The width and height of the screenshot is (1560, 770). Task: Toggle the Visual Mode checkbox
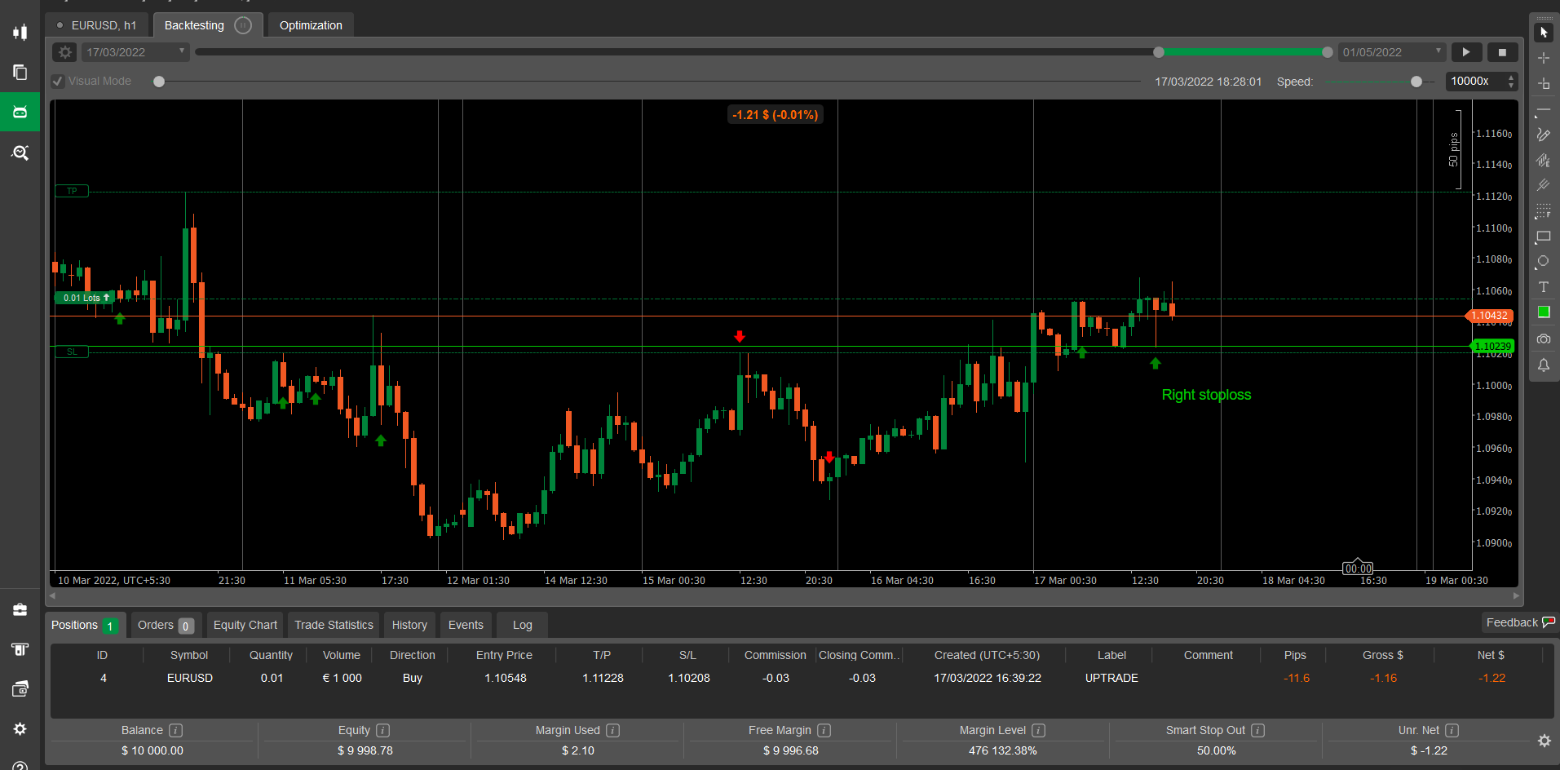[x=58, y=82]
